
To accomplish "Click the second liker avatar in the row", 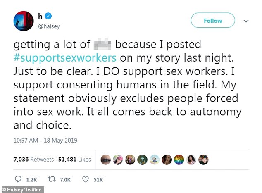I will tap(118, 160).
